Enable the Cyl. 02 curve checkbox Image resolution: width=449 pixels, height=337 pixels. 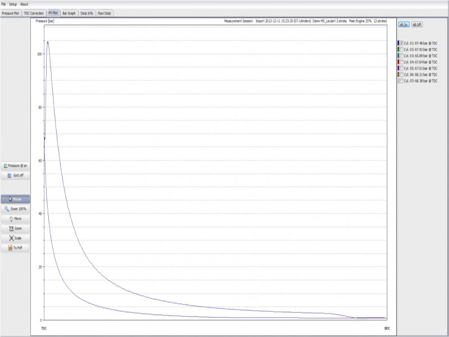point(402,49)
